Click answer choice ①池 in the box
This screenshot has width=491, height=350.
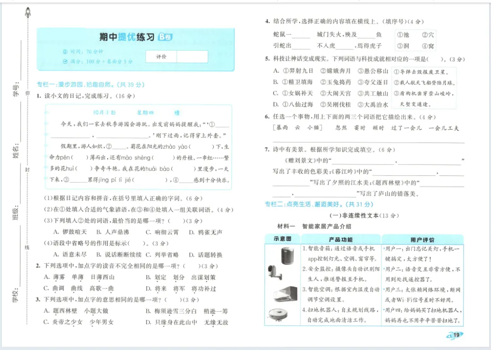coord(403,35)
